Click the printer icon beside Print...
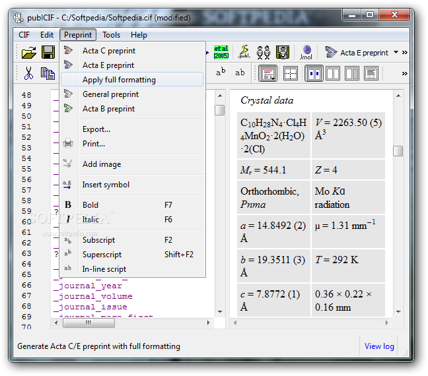This screenshot has height=376, width=428. [68, 143]
